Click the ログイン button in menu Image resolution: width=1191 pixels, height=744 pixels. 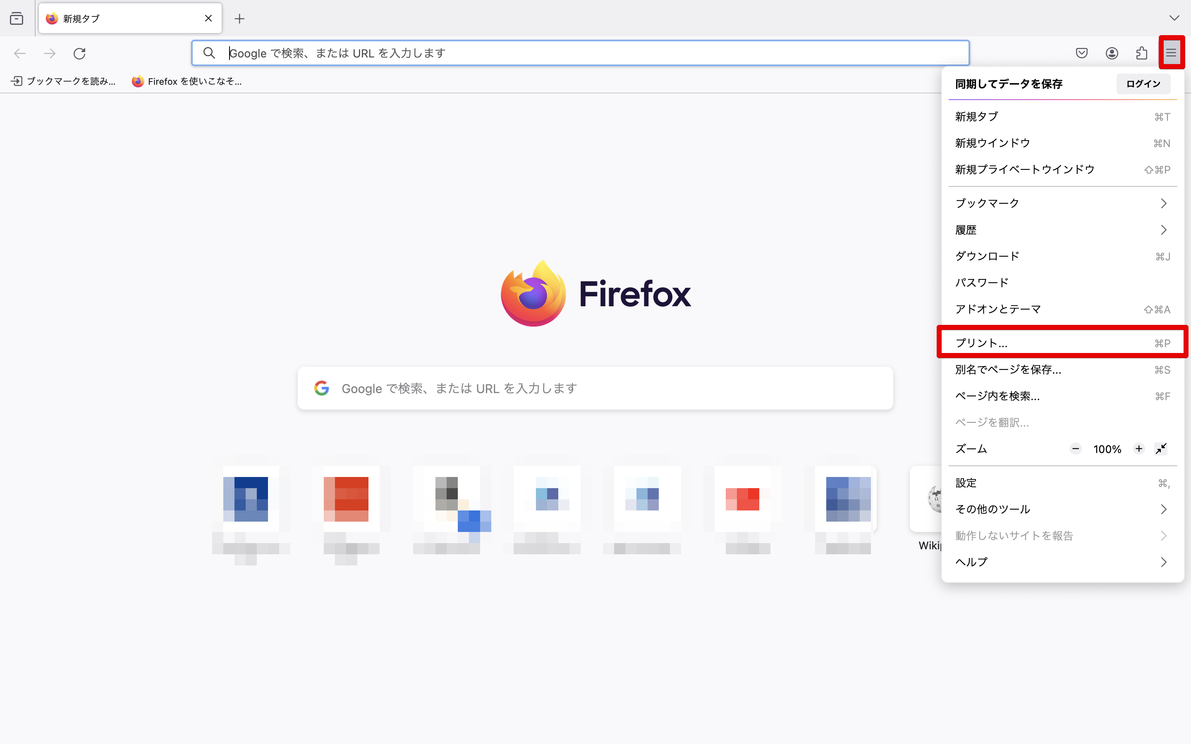click(x=1143, y=83)
